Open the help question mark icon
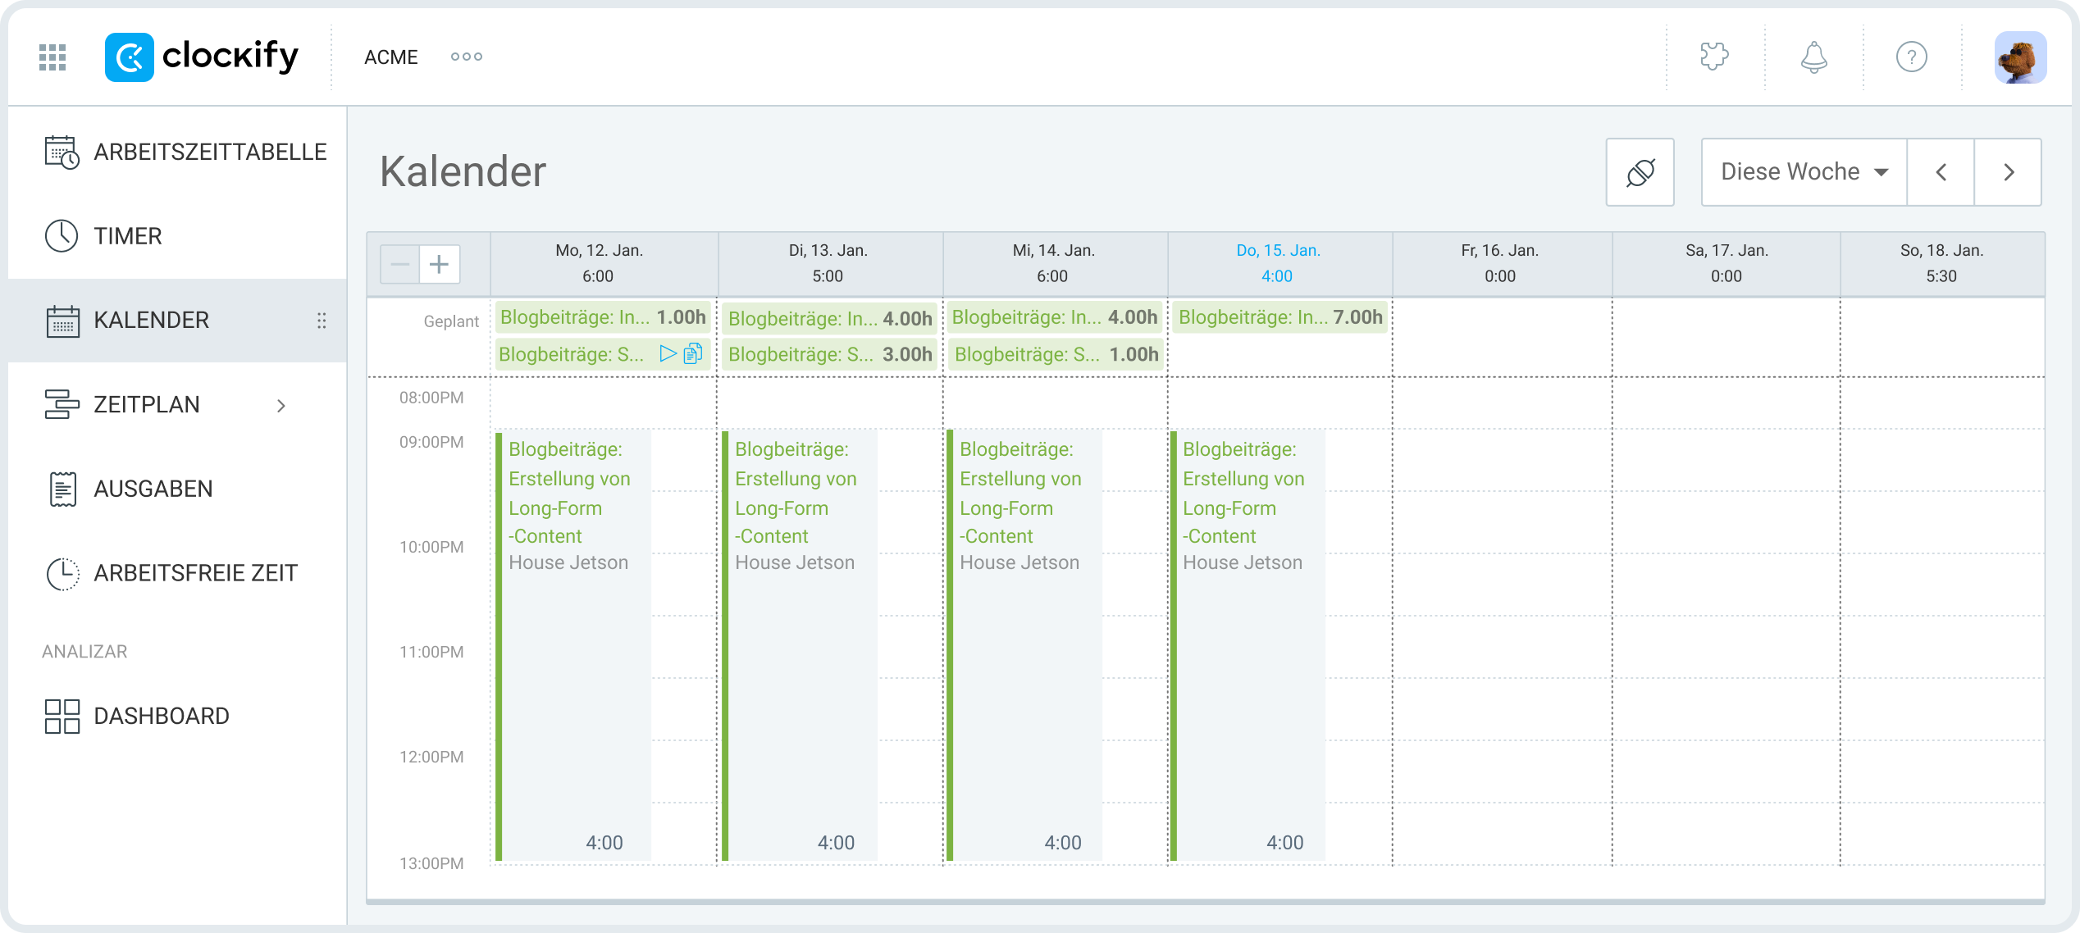2080x933 pixels. pyautogui.click(x=1911, y=57)
